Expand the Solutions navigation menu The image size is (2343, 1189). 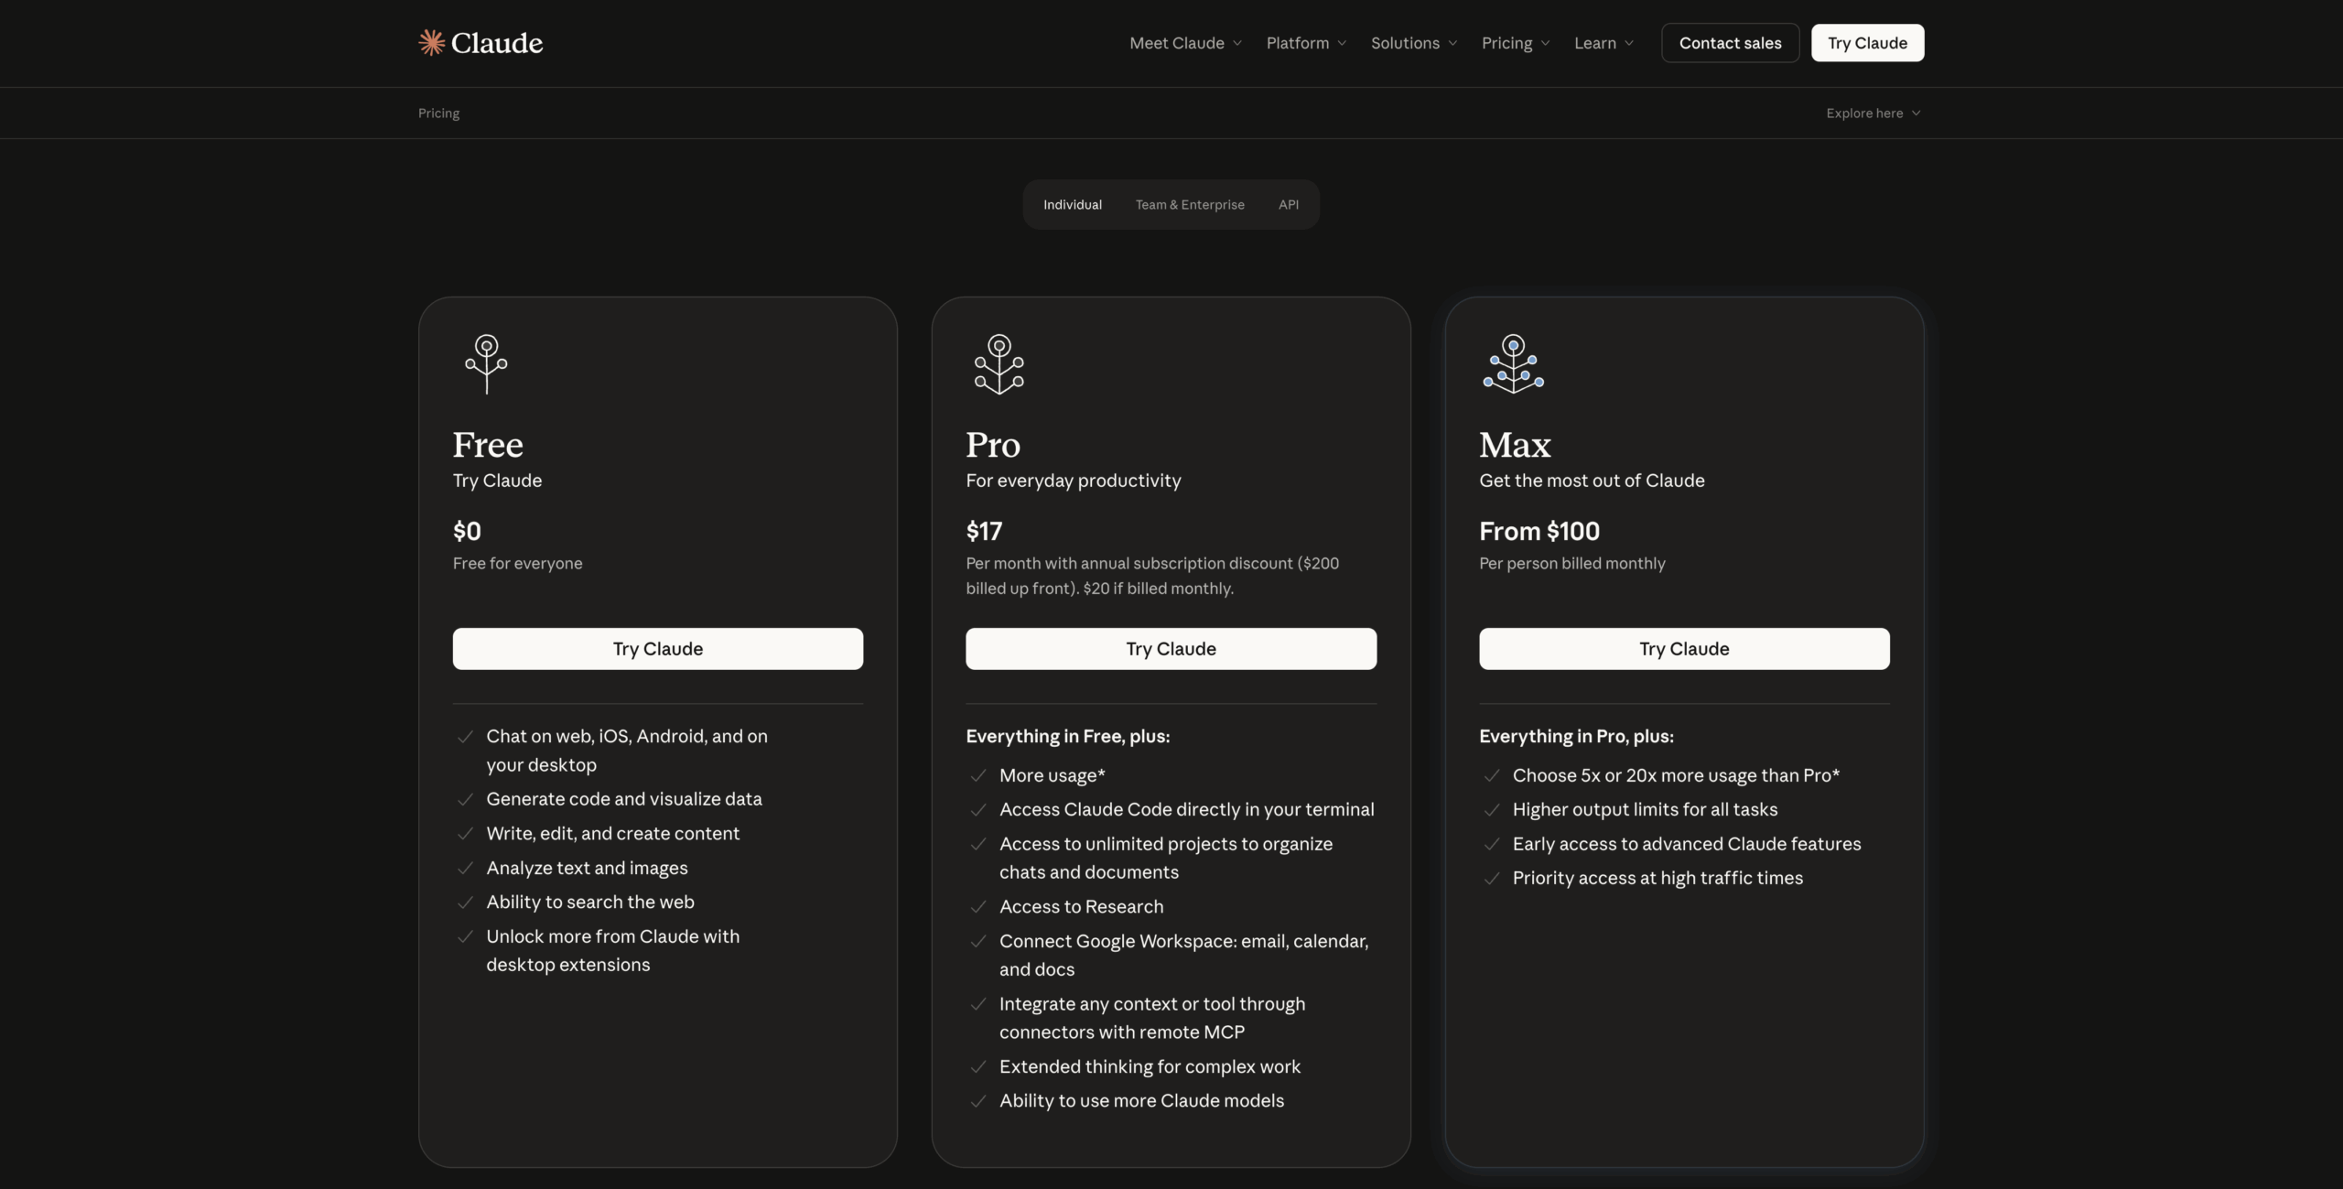(1413, 43)
